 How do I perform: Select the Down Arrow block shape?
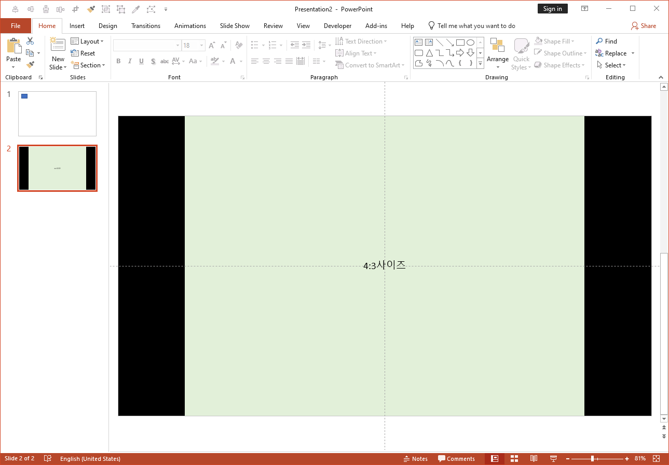470,53
